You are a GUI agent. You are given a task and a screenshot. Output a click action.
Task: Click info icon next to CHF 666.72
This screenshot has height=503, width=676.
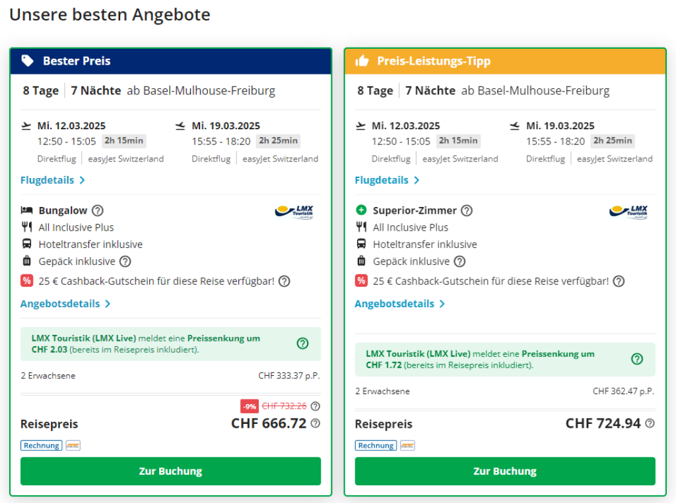pyautogui.click(x=316, y=423)
